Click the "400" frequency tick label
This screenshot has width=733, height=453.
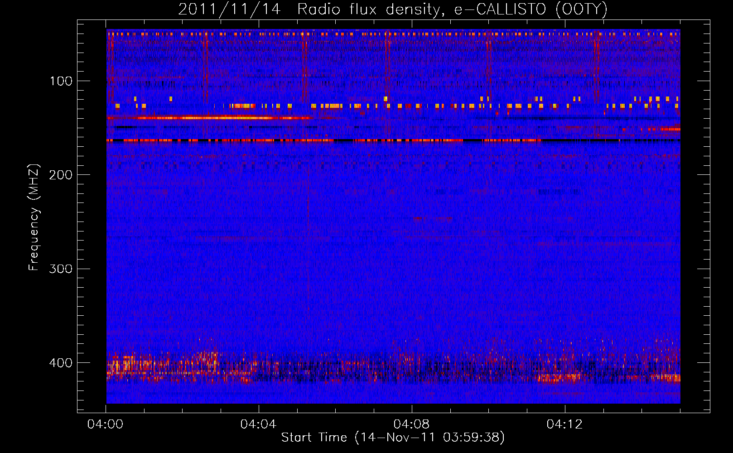pyautogui.click(x=61, y=363)
